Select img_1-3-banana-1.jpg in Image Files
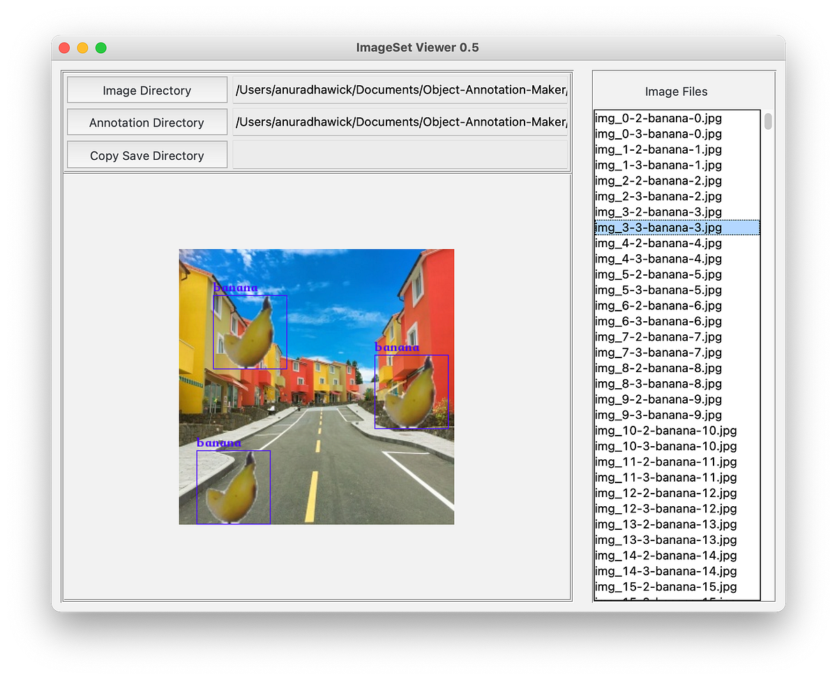The width and height of the screenshot is (837, 680). pyautogui.click(x=658, y=165)
